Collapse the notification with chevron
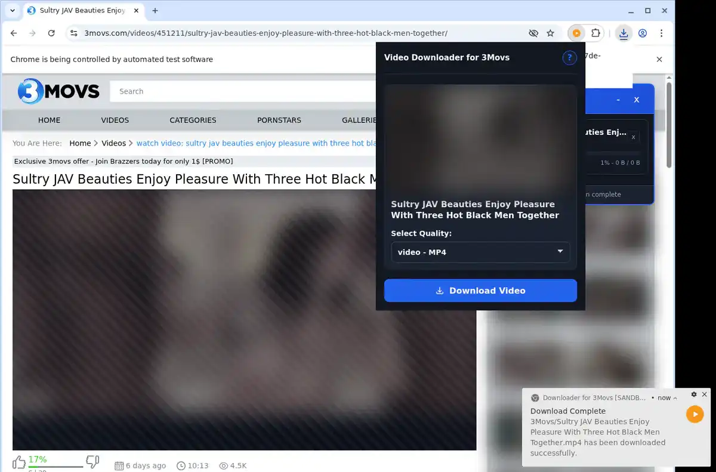The width and height of the screenshot is (716, 472). click(x=675, y=398)
